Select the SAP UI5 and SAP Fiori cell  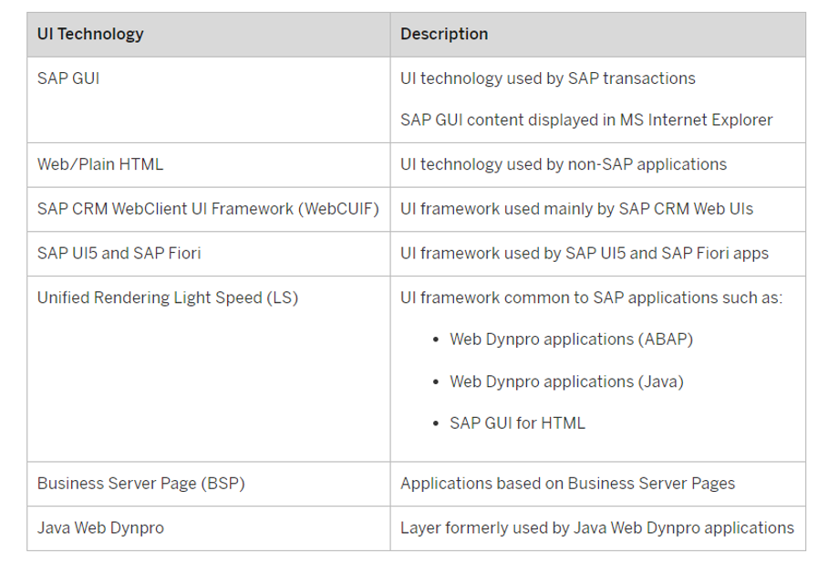coord(209,254)
